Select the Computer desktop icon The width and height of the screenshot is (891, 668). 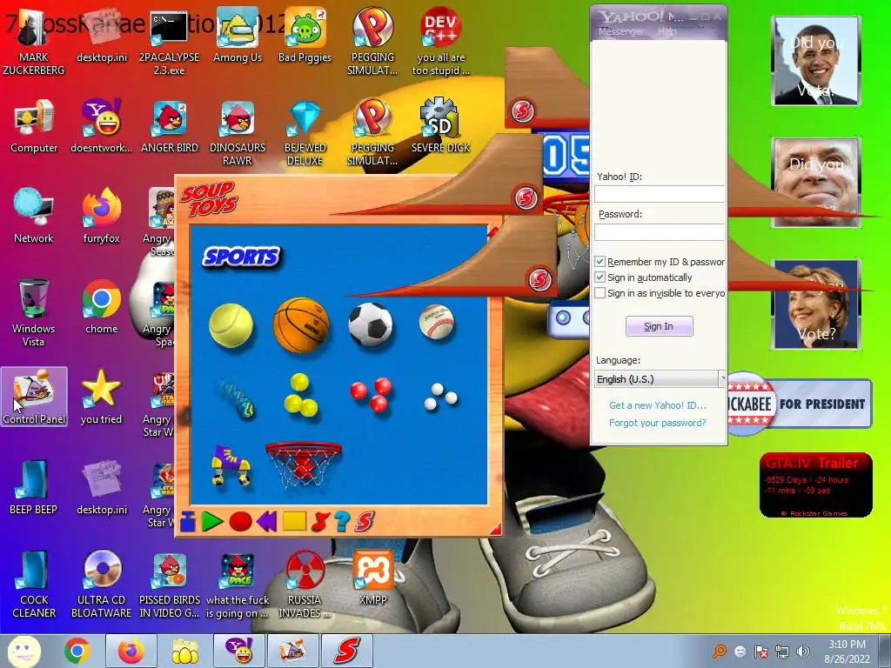point(34,126)
